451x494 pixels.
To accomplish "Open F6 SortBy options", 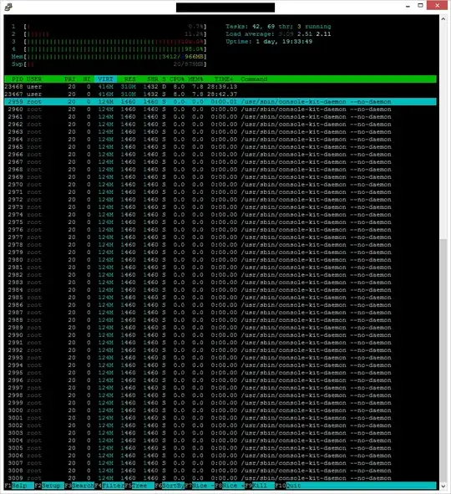I will pos(170,486).
